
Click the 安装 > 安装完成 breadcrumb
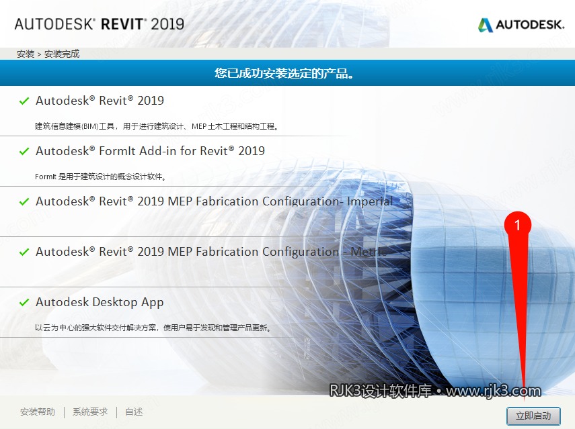tap(48, 54)
